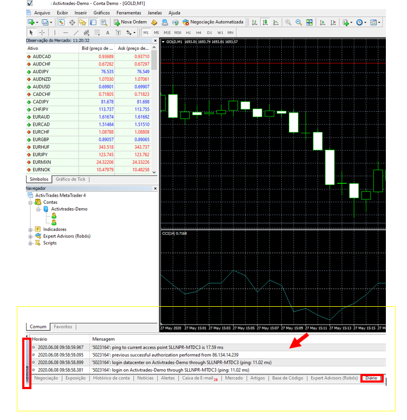This screenshot has width=407, height=420.
Task: Select the horizontal line tool
Action: coord(66,33)
